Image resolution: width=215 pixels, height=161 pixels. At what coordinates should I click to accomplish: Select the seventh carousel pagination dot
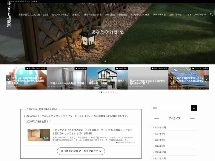click(113, 92)
